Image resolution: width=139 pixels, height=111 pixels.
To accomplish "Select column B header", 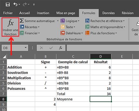I will [x=45, y=57].
